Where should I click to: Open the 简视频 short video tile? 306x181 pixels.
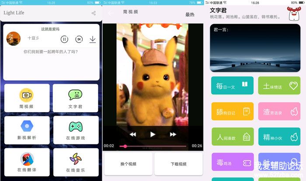pos(27,98)
